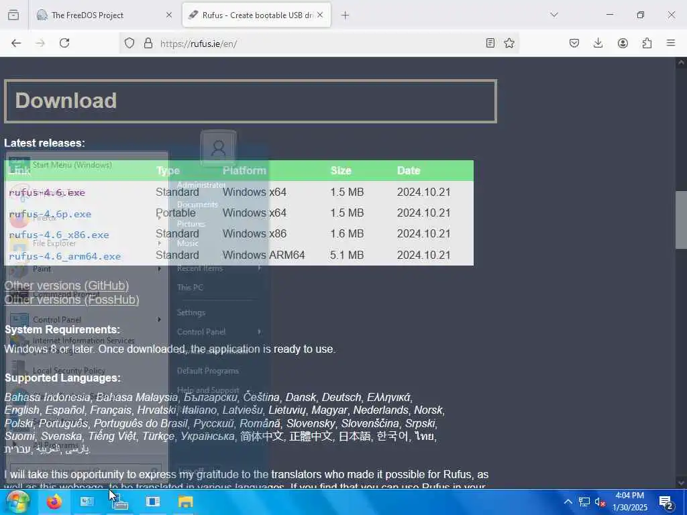Open the extensions puzzle icon
Screen dimensions: 687x515
[x=647, y=43]
